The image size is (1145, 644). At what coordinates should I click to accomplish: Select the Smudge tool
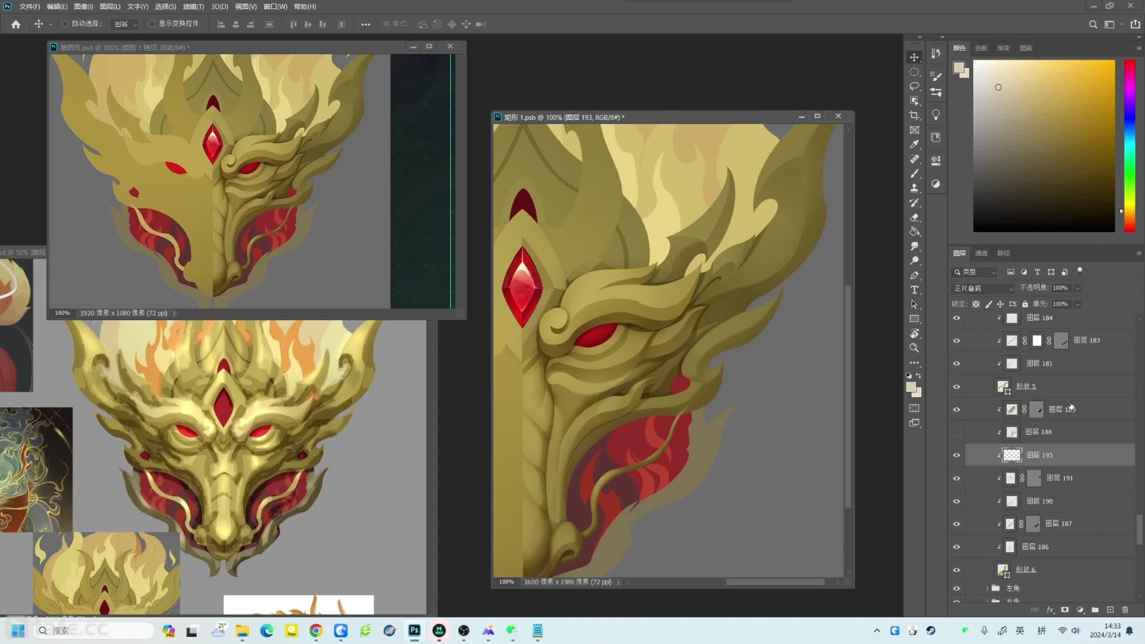[x=914, y=246]
